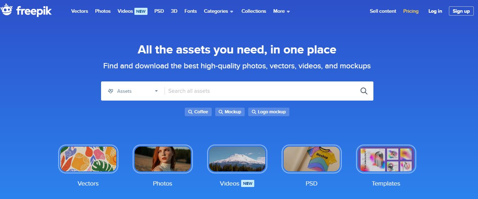The image size is (478, 199).
Task: Click the Assets shapes icon in search bar
Action: coord(111,91)
